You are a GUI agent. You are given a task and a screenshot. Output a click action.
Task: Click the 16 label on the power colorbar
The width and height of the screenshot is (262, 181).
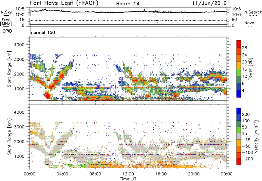[x=244, y=69]
